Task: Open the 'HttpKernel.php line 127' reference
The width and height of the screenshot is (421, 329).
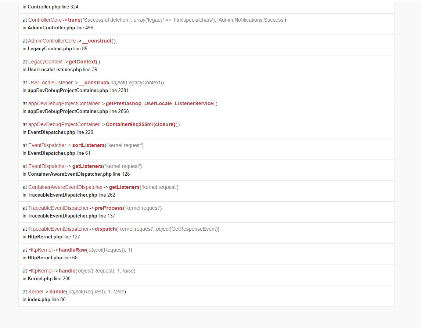Action: click(54, 237)
